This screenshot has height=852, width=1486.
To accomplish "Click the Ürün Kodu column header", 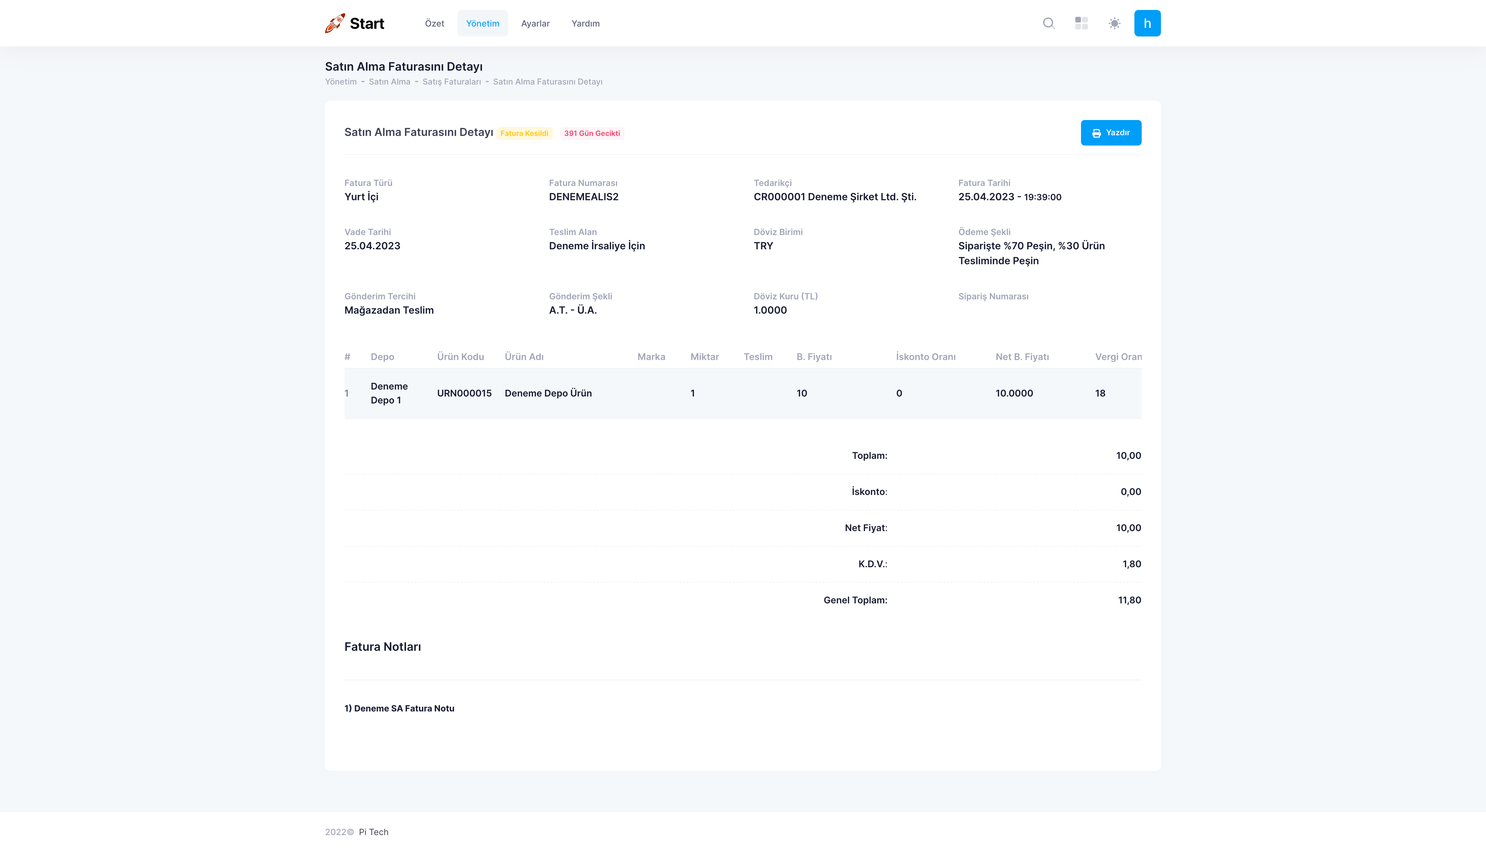I will 460,357.
